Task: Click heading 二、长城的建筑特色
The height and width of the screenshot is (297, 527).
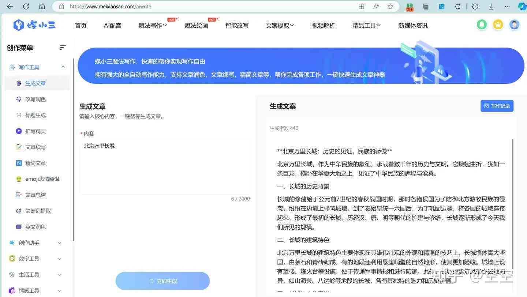Action: pyautogui.click(x=303, y=240)
